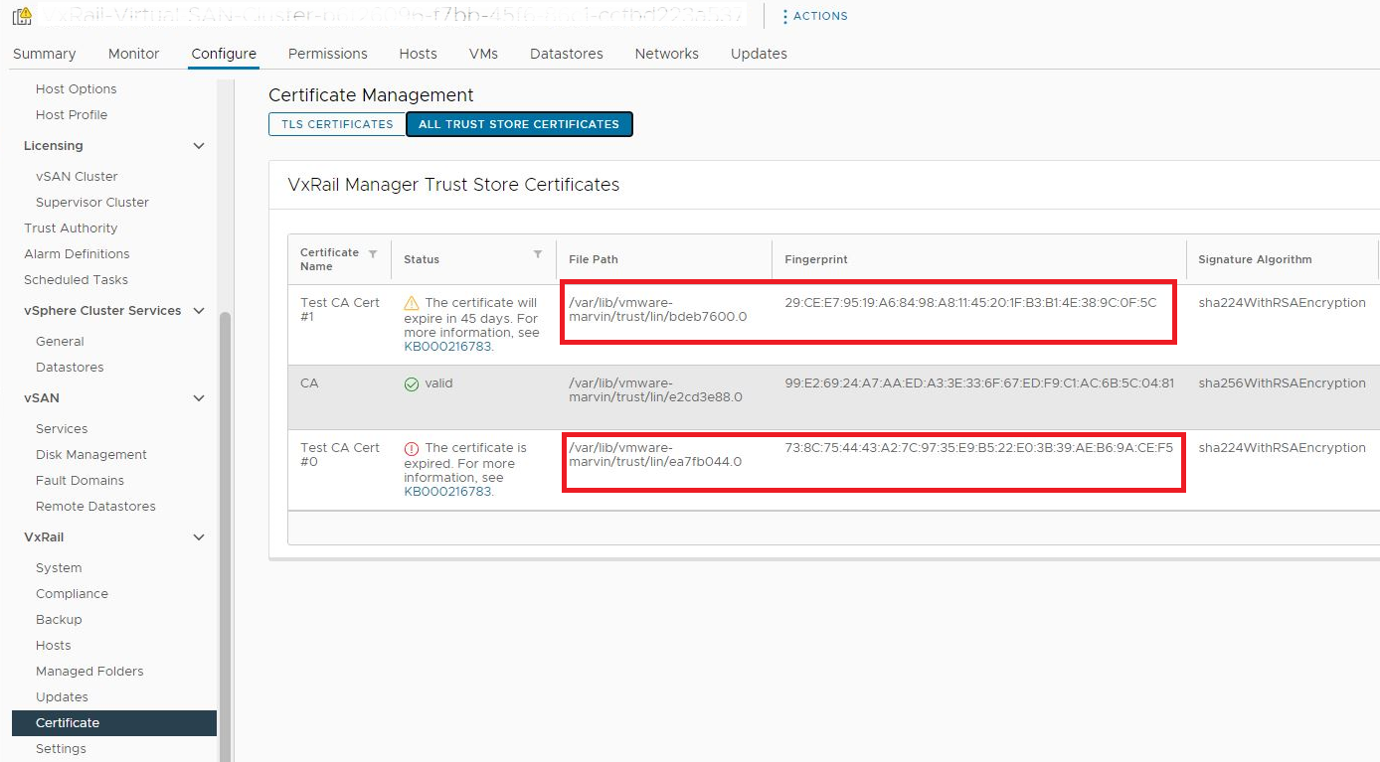Click the Certificate Name column filter icon
Viewport: 1380px width, 762px height.
click(373, 252)
